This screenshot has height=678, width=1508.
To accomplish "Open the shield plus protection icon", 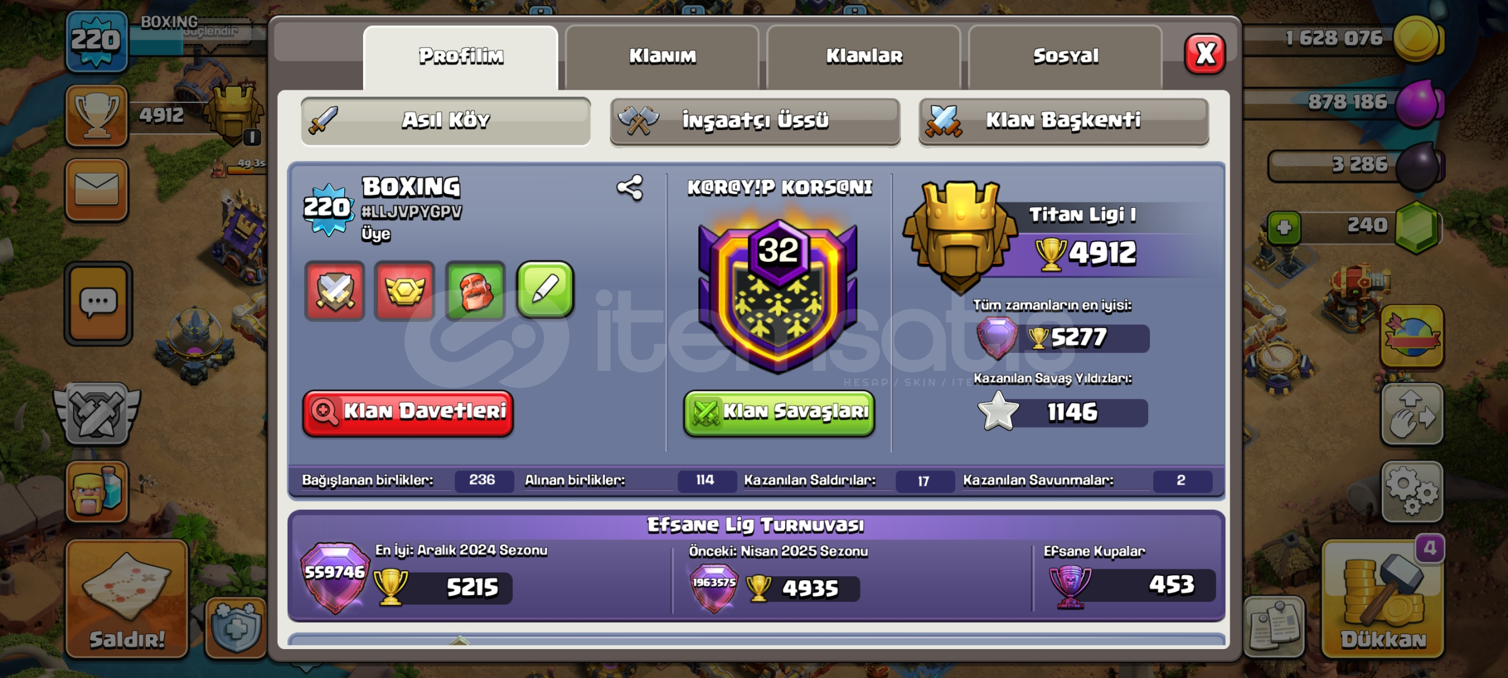I will point(236,628).
